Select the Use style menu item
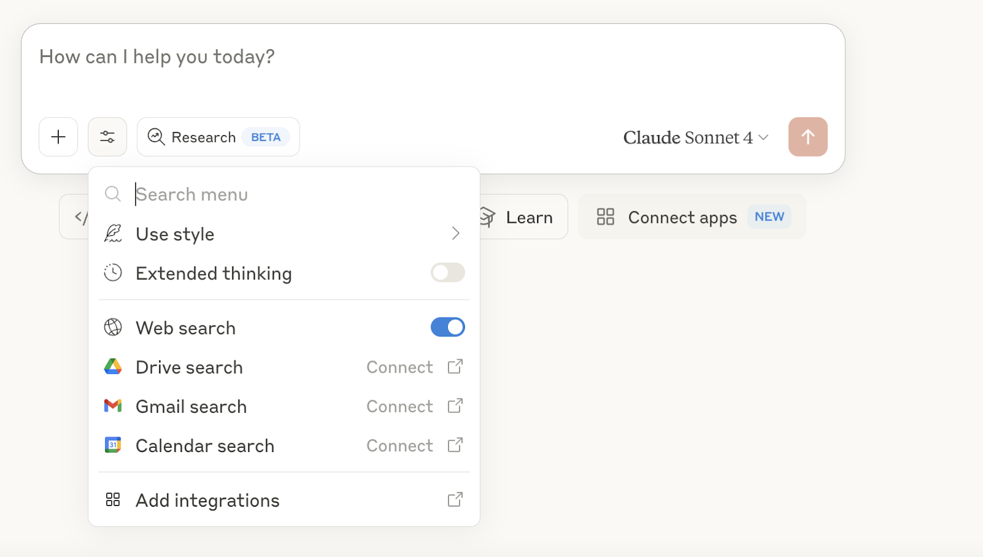 [175, 234]
